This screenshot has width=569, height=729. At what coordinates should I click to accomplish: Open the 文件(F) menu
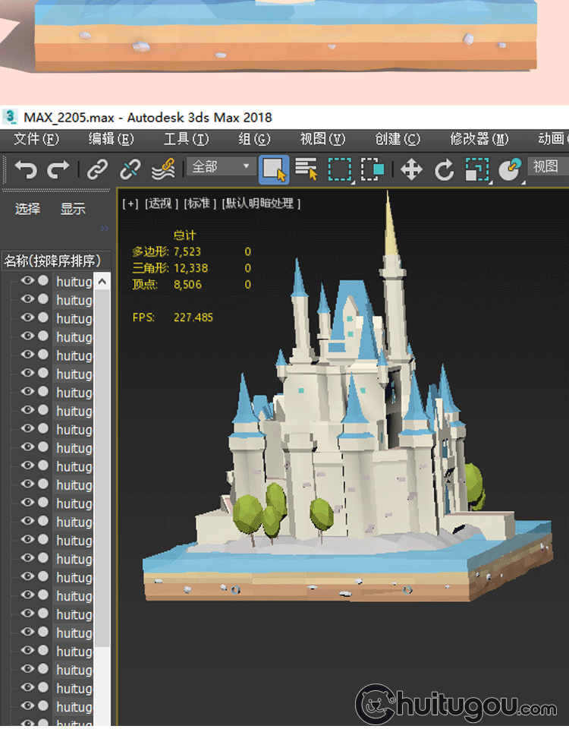pyautogui.click(x=36, y=139)
